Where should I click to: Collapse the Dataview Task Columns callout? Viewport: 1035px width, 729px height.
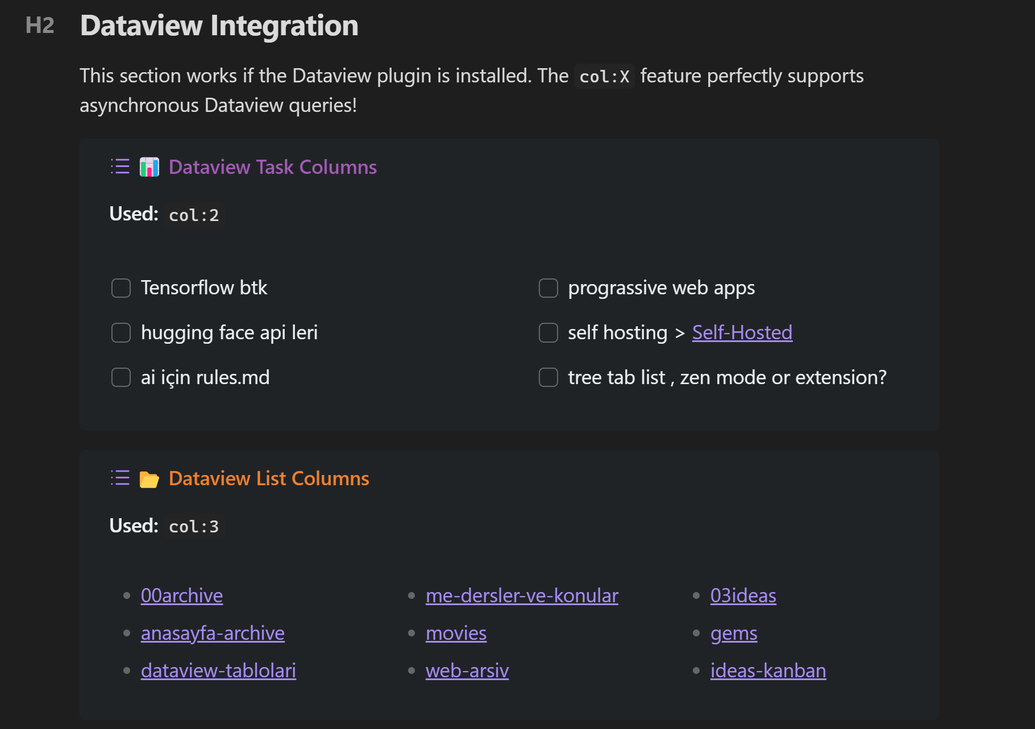click(273, 167)
